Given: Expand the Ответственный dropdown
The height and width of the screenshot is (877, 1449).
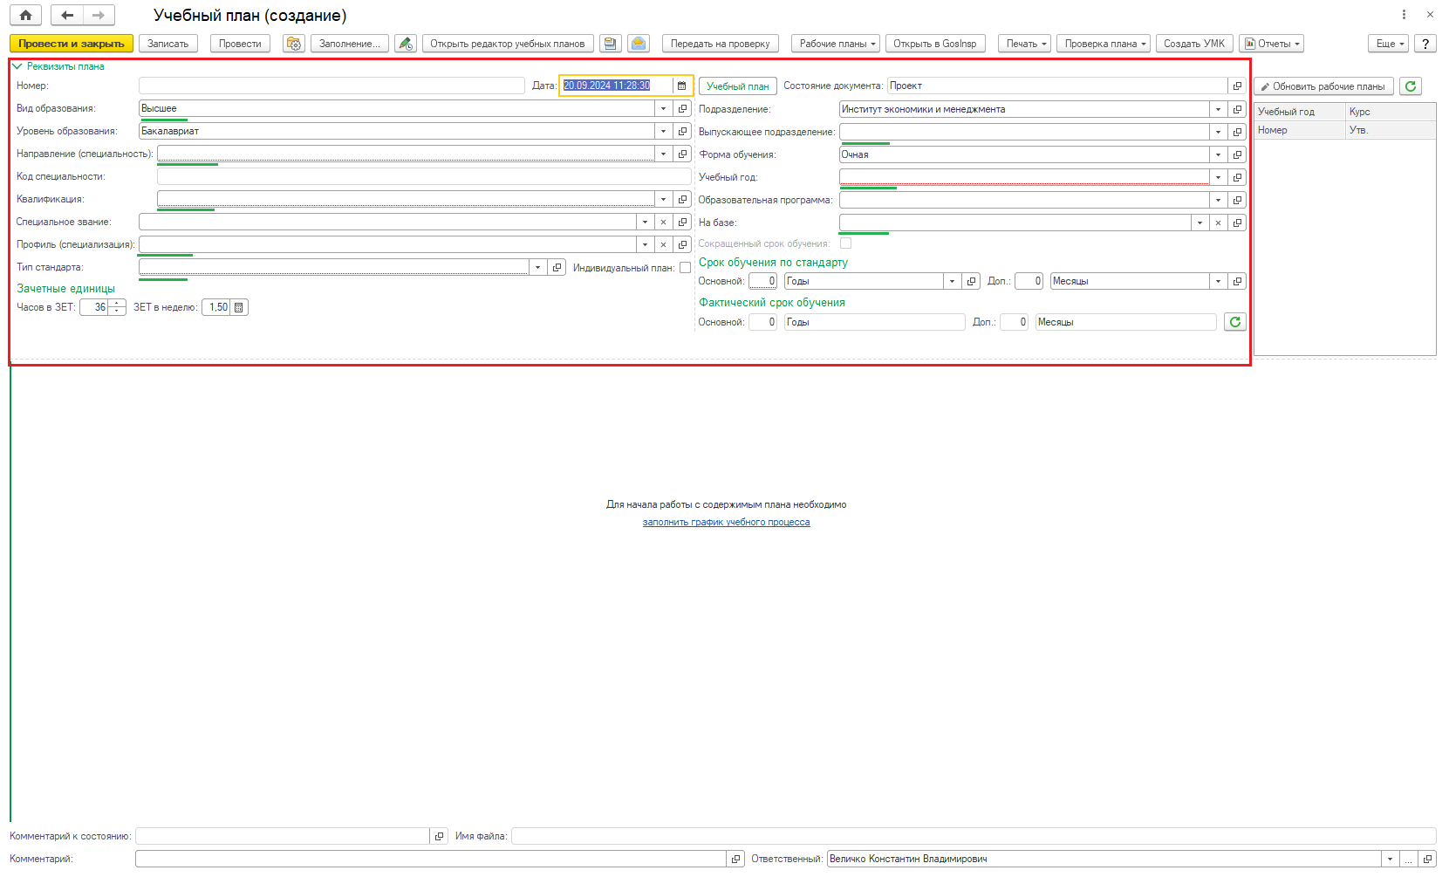Looking at the screenshot, I should pos(1390,859).
